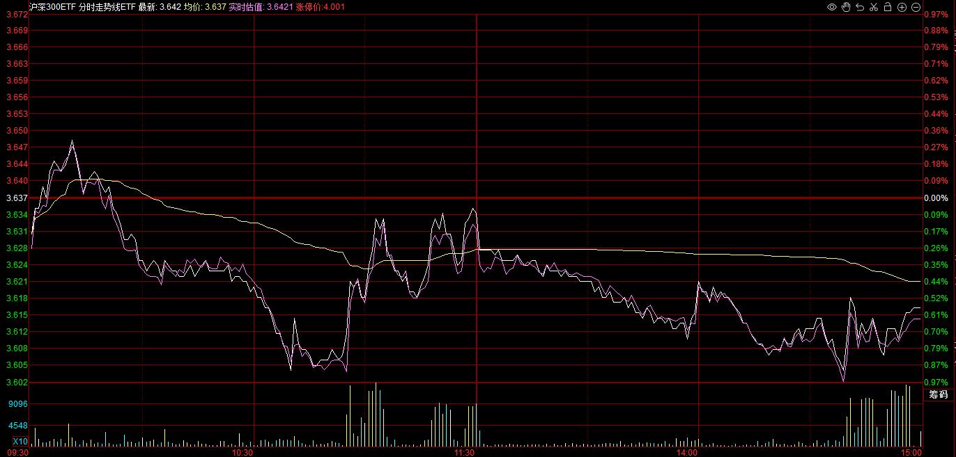Zoom out with the minus icon
956x457 pixels.
[916, 7]
